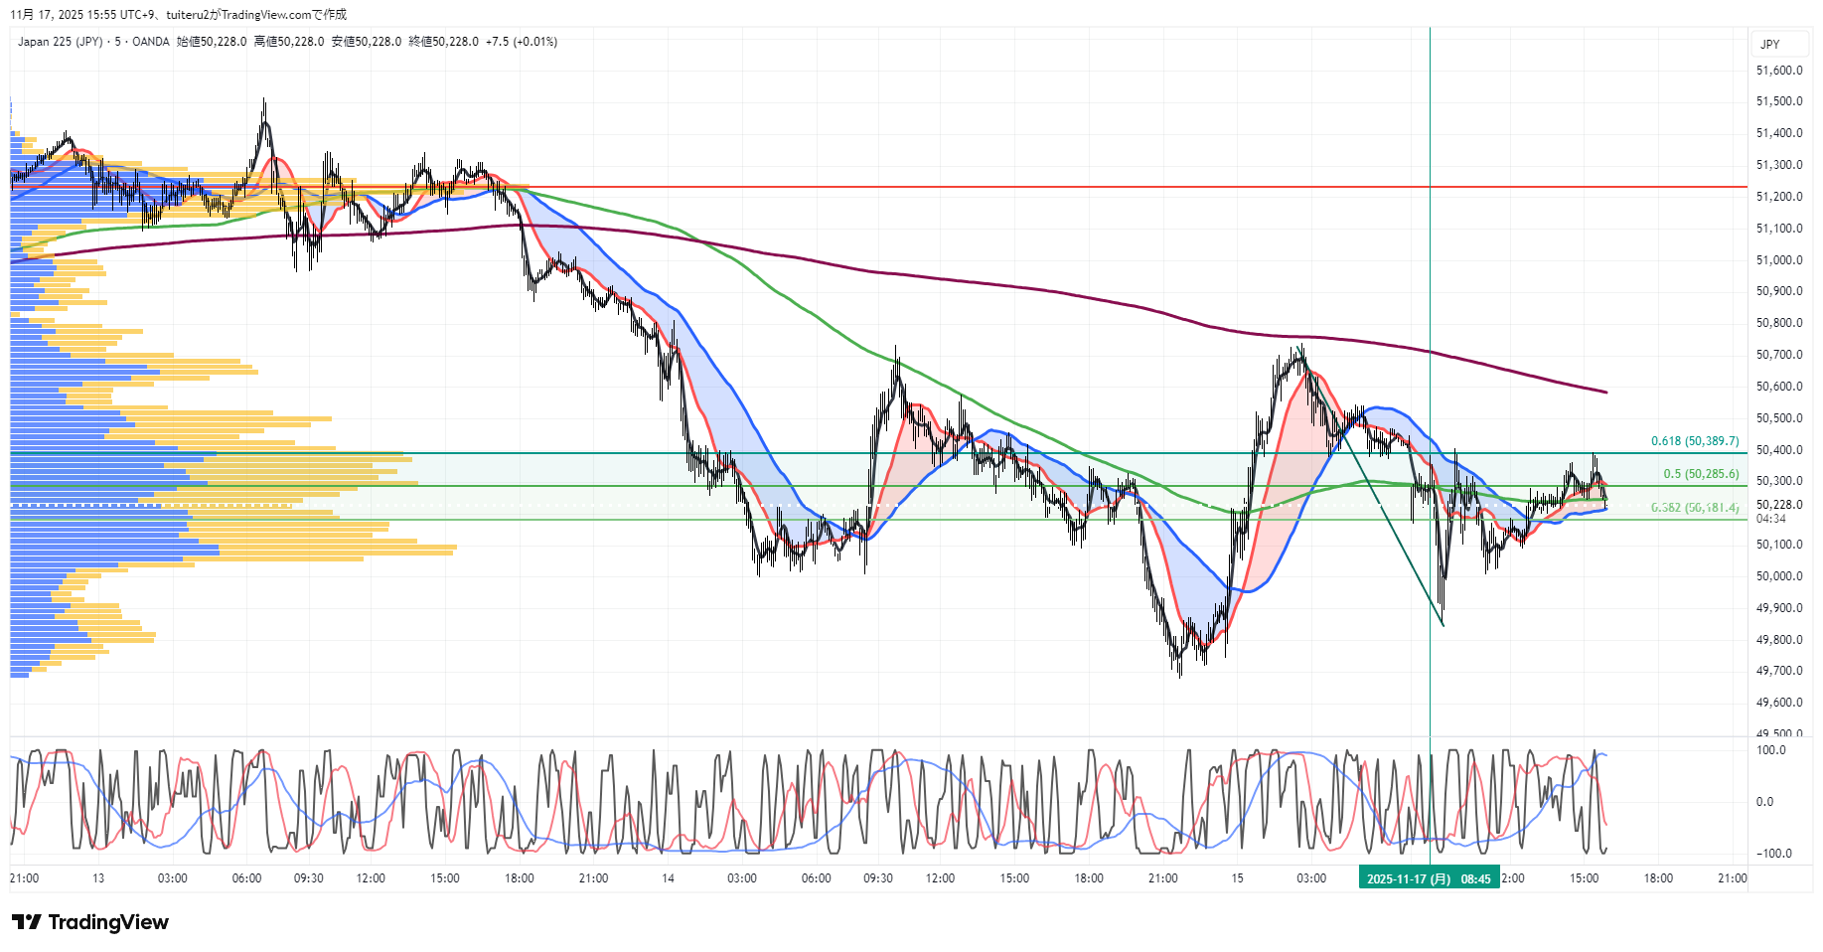Click the highlighted 2025-11-17 08:45 date label
This screenshot has width=1823, height=952.
click(x=1429, y=878)
